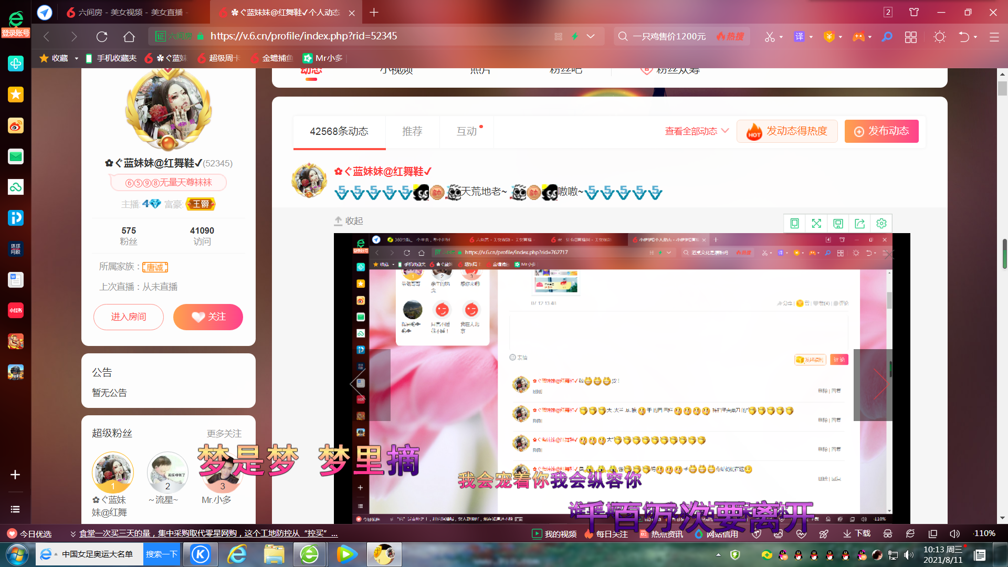
Task: Click the share icon above image
Action: tap(859, 224)
